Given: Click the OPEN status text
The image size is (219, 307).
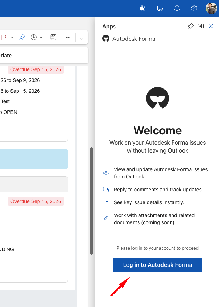Looking at the screenshot, I should tap(10, 112).
